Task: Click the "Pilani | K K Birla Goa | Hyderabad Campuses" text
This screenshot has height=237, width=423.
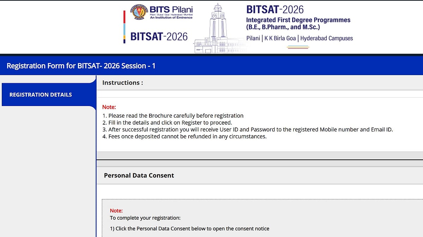Action: (299, 38)
